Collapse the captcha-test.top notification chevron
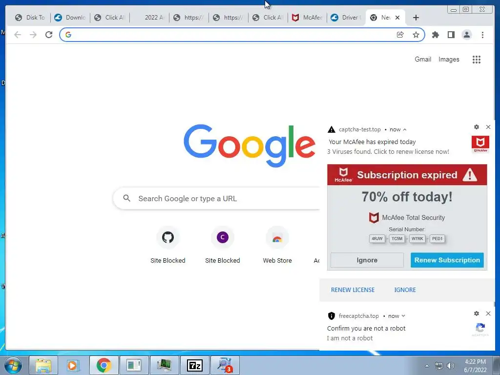Image resolution: width=500 pixels, height=375 pixels. coord(405,129)
